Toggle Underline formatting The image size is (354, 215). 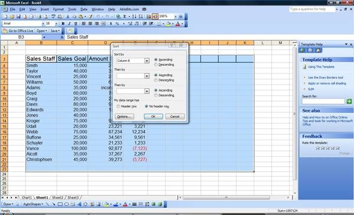pos(76,24)
